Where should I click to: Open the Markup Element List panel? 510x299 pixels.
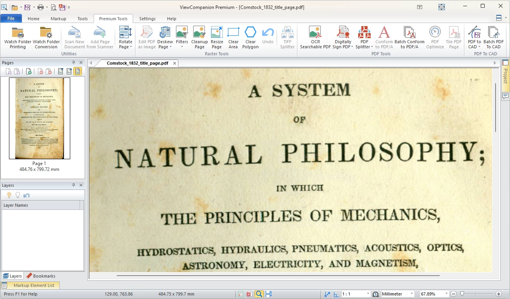pos(34,285)
